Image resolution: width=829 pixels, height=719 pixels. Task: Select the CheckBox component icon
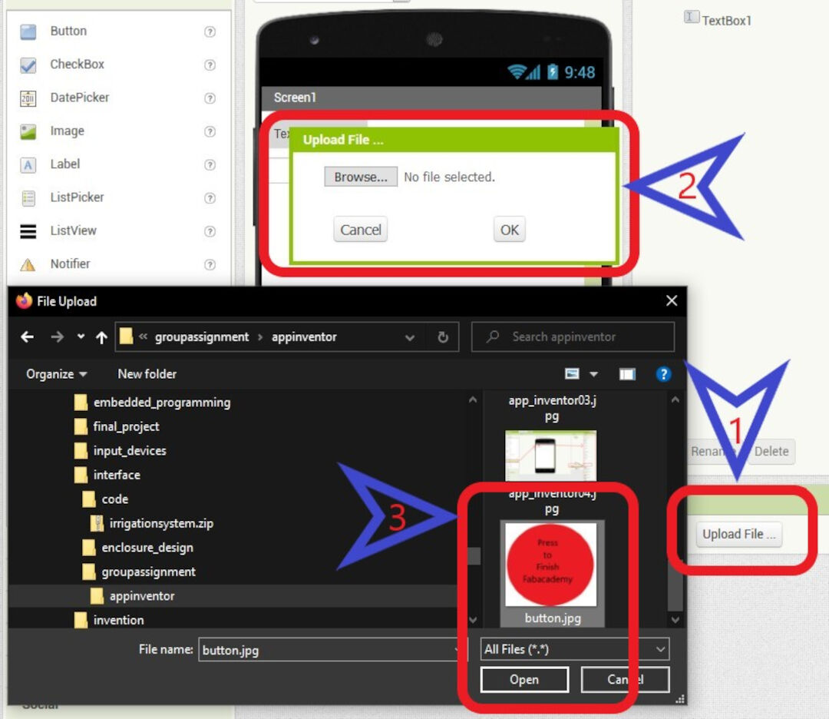tap(27, 65)
